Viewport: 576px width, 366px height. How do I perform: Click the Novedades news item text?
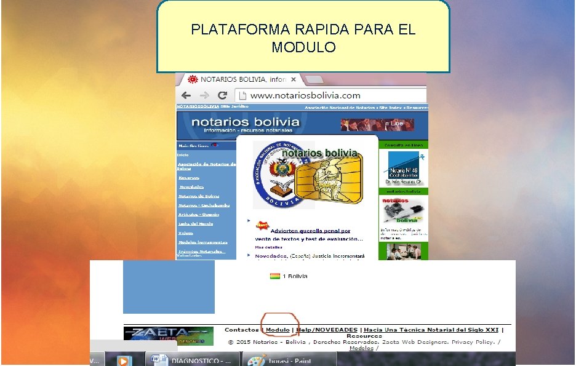coord(310,256)
